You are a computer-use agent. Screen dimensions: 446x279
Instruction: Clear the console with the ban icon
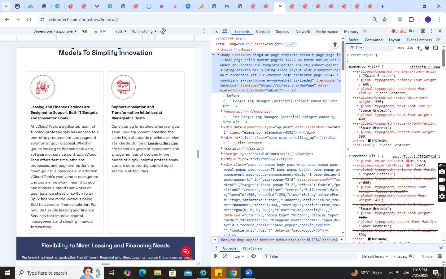(x=225, y=256)
